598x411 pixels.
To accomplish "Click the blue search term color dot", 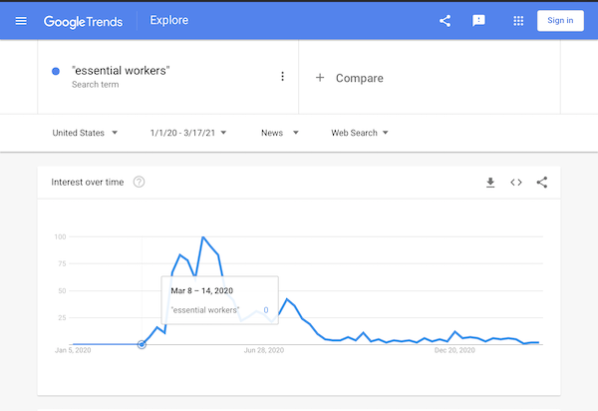I will [56, 71].
